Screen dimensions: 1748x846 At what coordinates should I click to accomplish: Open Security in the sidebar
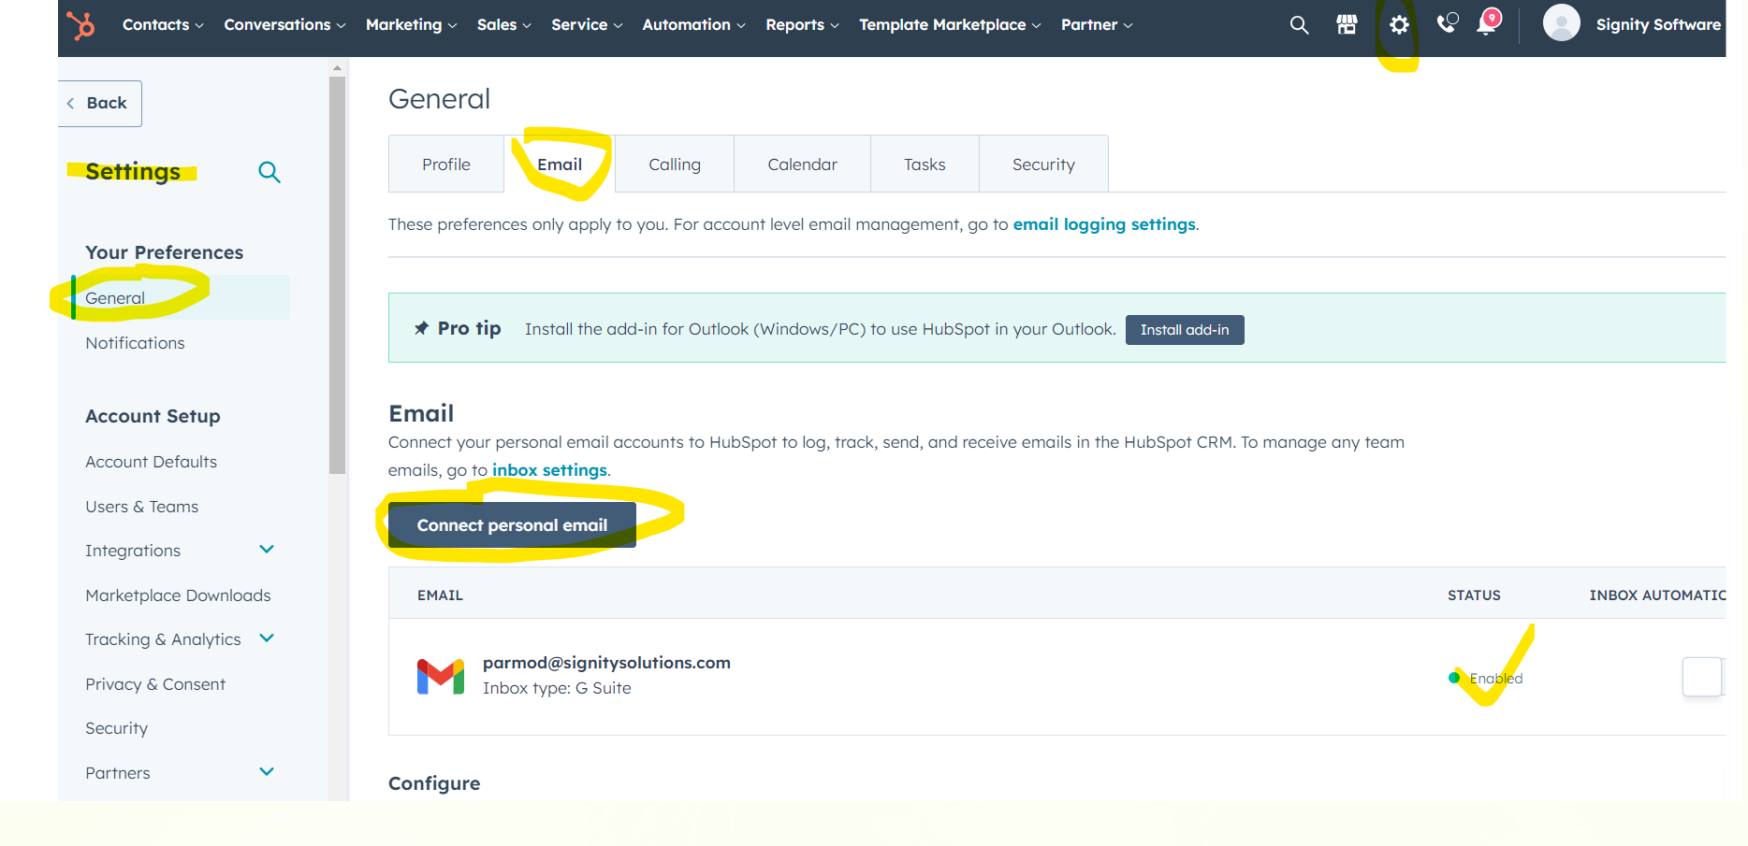point(116,728)
